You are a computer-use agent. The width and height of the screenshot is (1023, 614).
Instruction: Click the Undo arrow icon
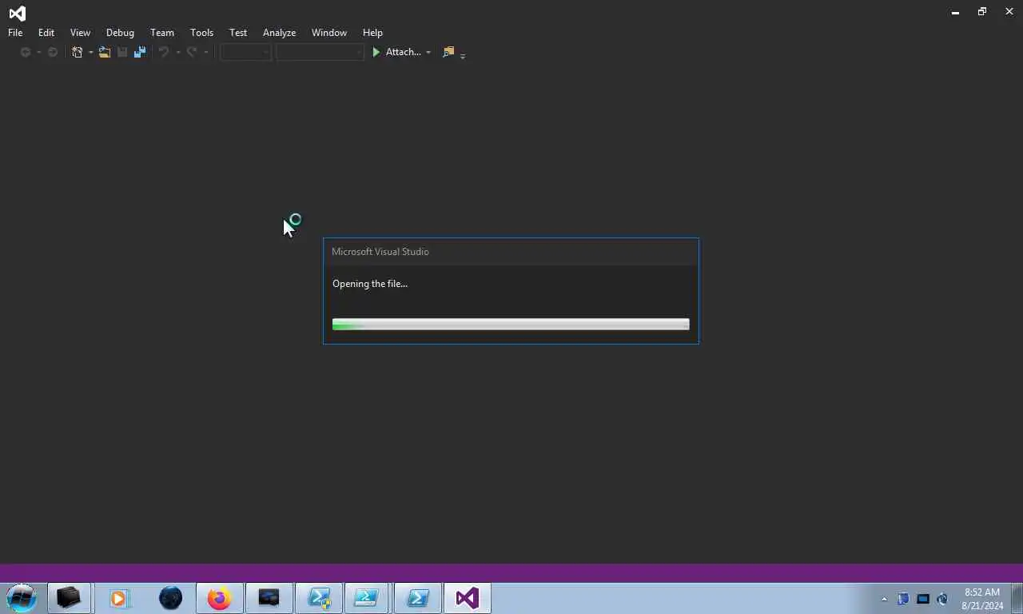[x=164, y=52]
